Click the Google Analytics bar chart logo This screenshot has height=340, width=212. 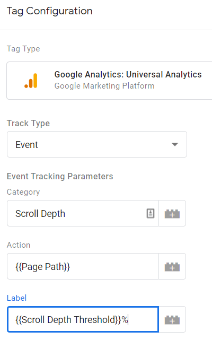point(31,81)
